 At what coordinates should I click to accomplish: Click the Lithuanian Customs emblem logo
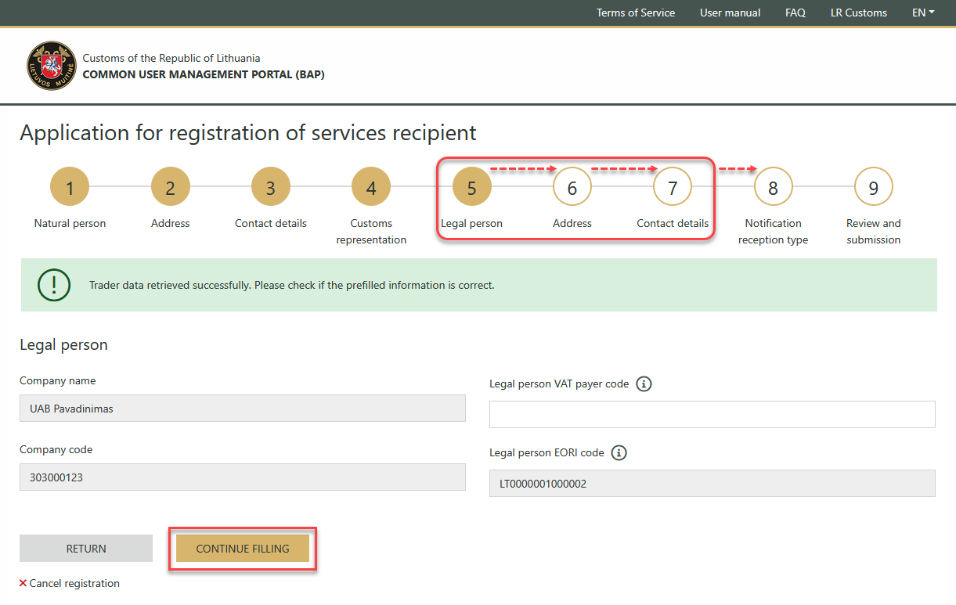tap(52, 67)
